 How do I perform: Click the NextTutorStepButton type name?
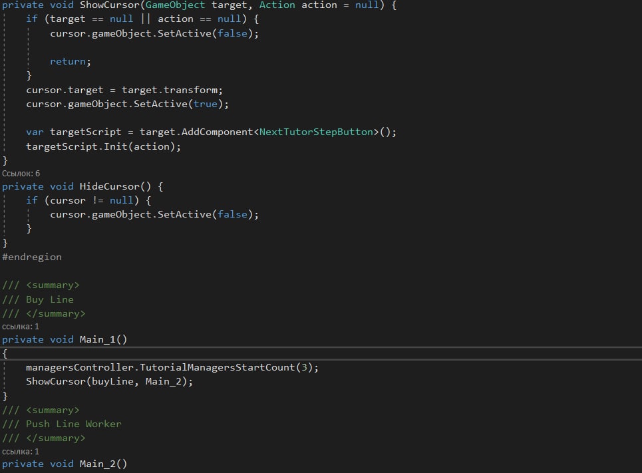point(316,132)
